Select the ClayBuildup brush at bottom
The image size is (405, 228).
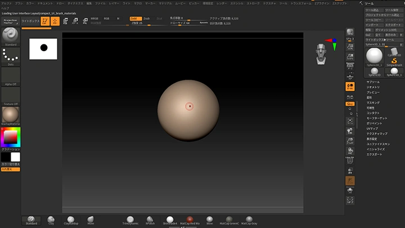(x=71, y=221)
